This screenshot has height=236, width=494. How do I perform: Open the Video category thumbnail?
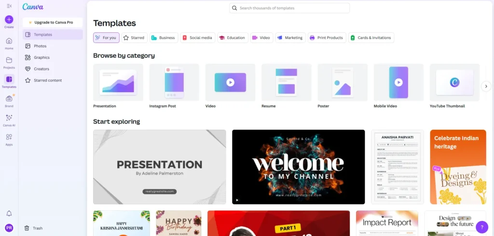230,82
